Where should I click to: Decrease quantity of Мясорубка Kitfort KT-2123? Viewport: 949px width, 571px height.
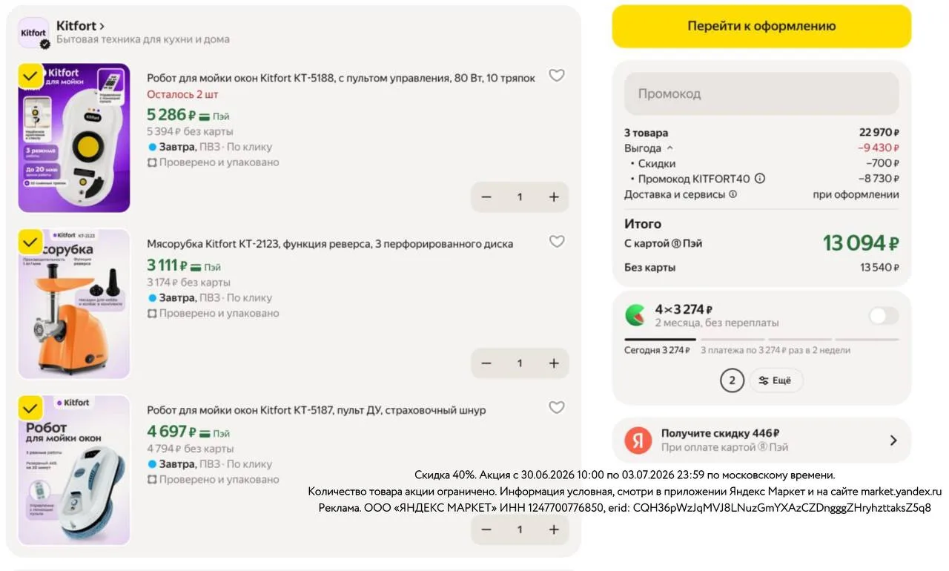486,363
